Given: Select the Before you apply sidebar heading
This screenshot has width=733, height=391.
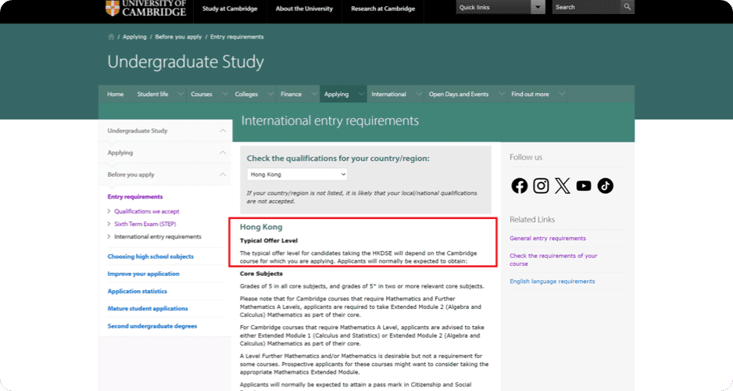Looking at the screenshot, I should pyautogui.click(x=131, y=174).
